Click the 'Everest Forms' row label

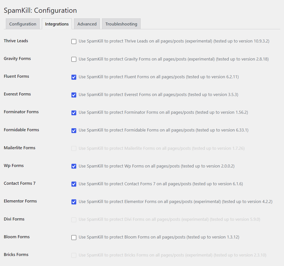pyautogui.click(x=17, y=94)
